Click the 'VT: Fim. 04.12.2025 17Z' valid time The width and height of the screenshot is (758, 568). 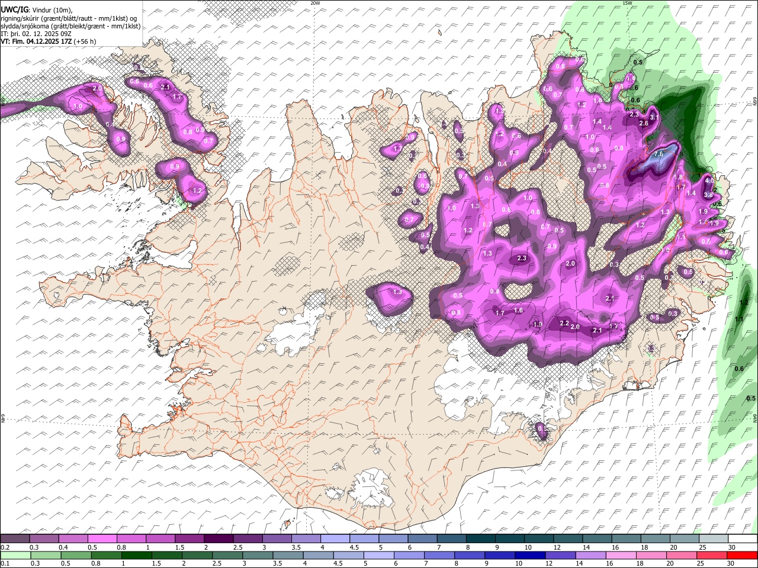(x=37, y=41)
